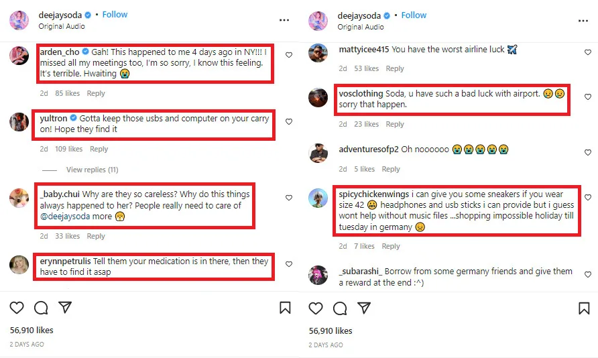Open vosclothing's profile picture
Screen dimensions: 598x358
click(318, 97)
